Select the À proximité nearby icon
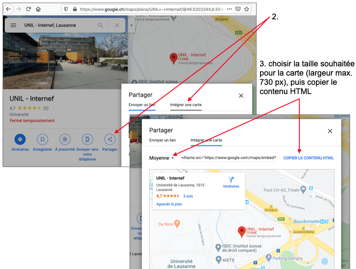 65,139
